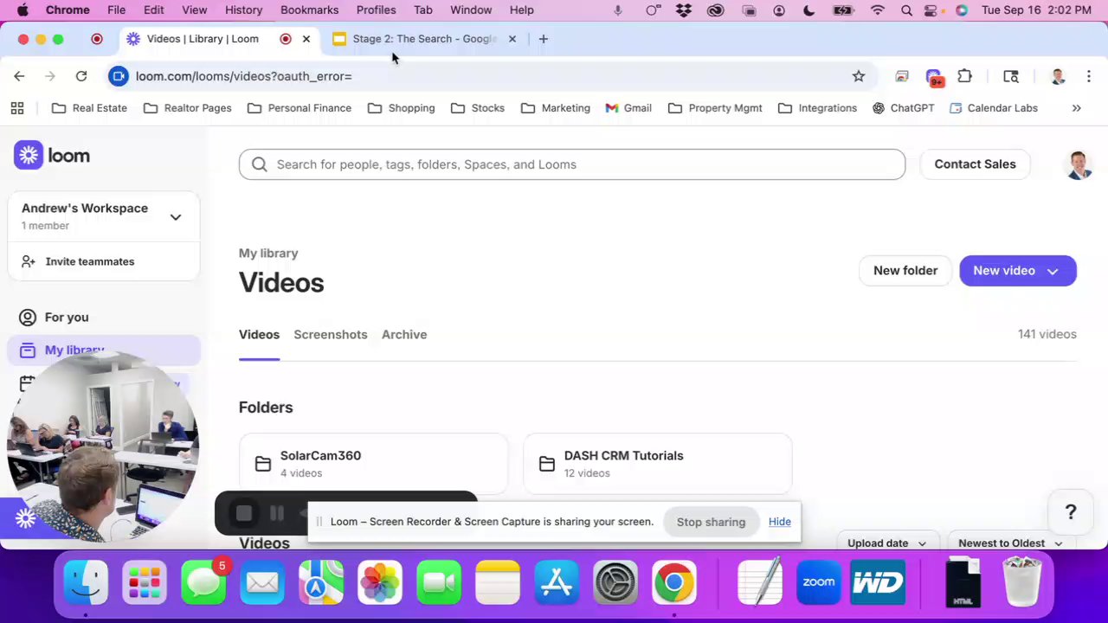Open Spotlight search in menu bar
Image resolution: width=1108 pixels, height=623 pixels.
coord(906,10)
